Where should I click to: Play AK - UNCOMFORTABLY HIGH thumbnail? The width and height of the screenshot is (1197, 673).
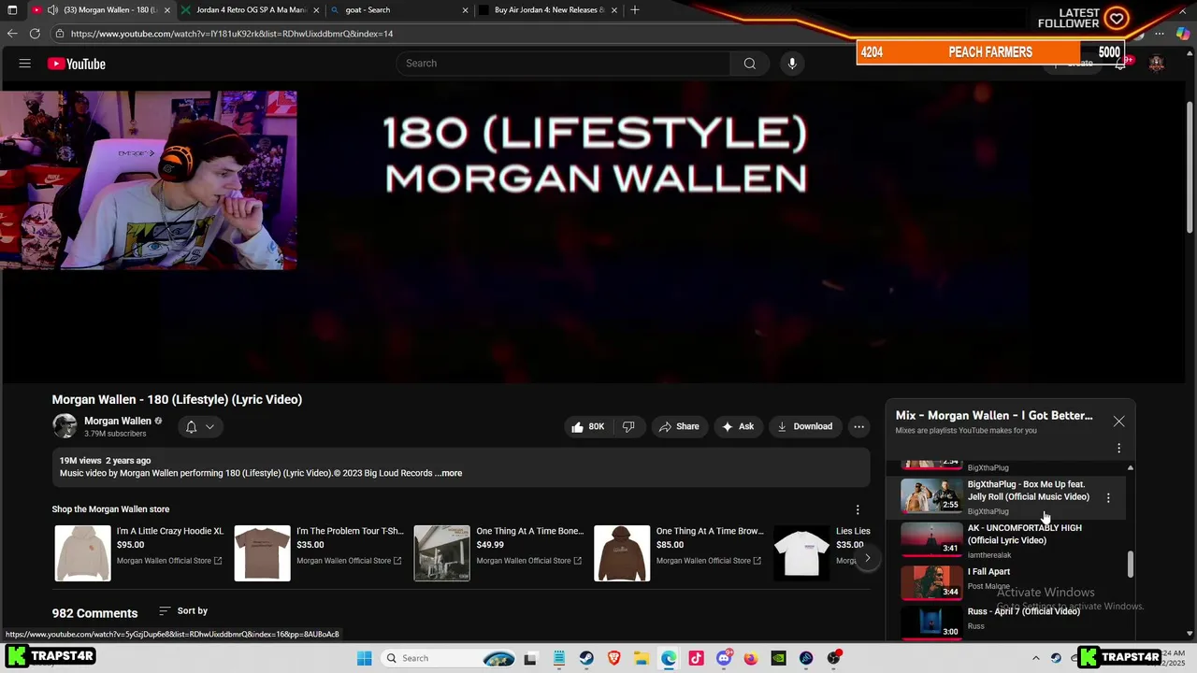click(931, 539)
